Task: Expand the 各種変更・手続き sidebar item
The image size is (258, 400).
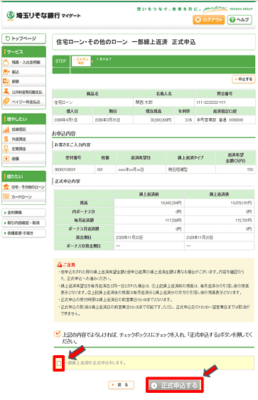Action: tap(23, 233)
